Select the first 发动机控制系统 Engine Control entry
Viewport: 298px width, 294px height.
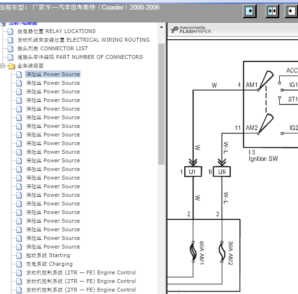point(81,272)
